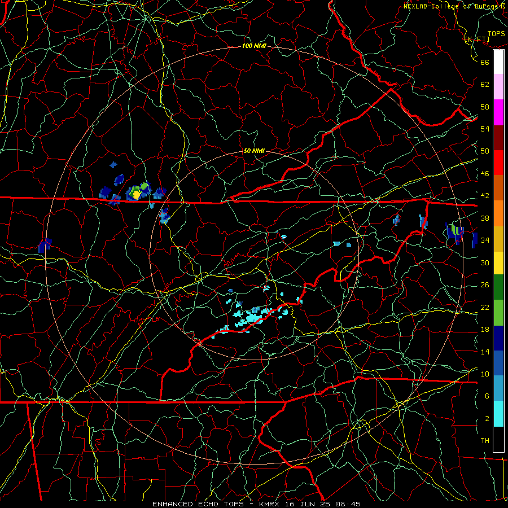This screenshot has height=508, width=508.
Task: Click the 18 value on the legend
Action: (x=485, y=330)
